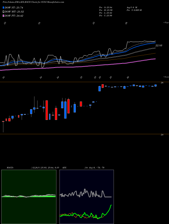This screenshot has height=224, width=169.
Task: Click the blue DOW ST legend swatch
Action: point(3,7)
